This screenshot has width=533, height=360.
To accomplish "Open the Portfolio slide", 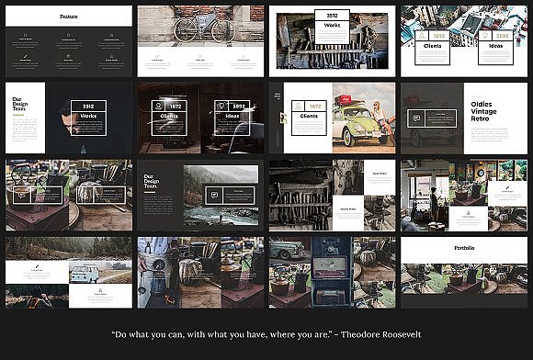I will click(x=464, y=273).
